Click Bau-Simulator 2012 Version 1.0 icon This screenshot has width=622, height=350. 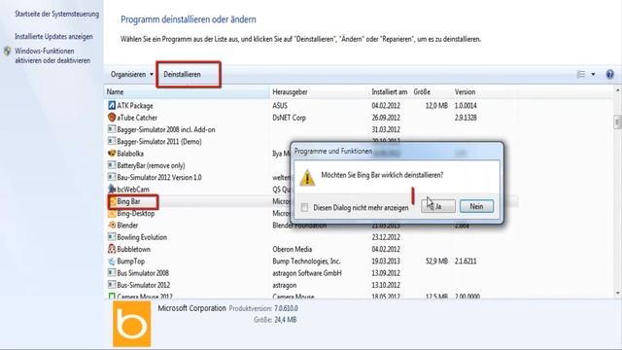point(112,177)
